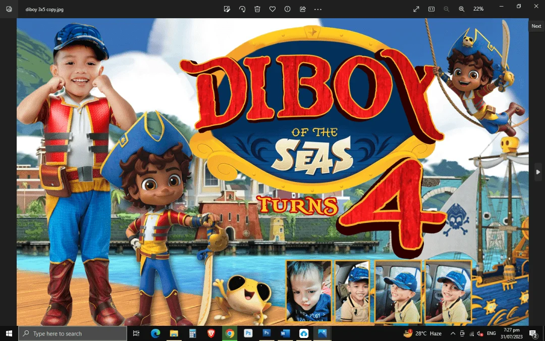Open the Windows Start menu
This screenshot has width=545, height=341.
point(9,333)
